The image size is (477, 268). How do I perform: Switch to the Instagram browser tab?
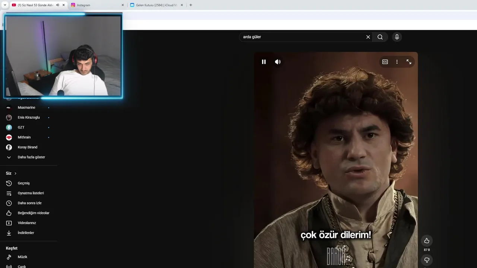point(98,5)
